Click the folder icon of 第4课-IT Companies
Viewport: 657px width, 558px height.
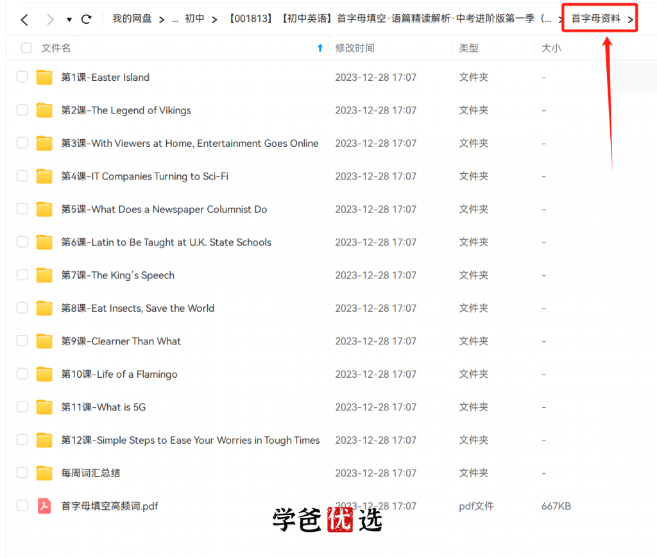click(44, 176)
